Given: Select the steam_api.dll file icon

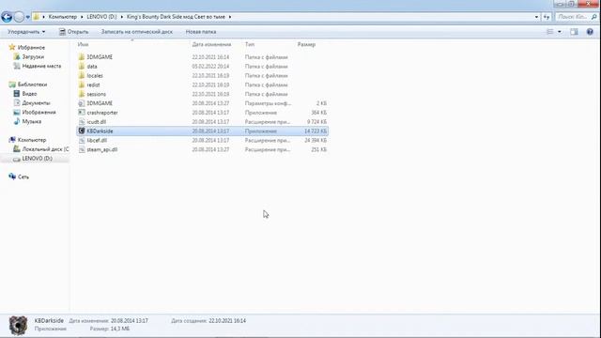Looking at the screenshot, I should 82,149.
